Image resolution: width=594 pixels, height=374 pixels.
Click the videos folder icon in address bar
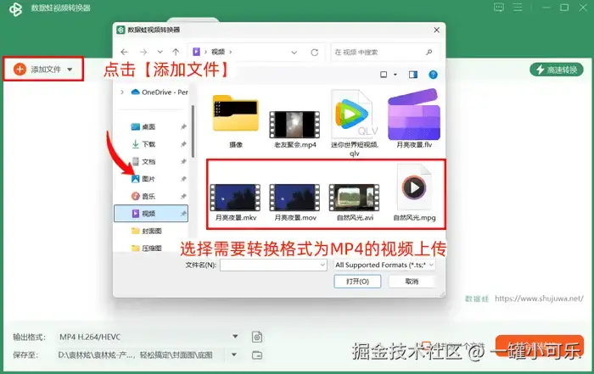point(196,52)
